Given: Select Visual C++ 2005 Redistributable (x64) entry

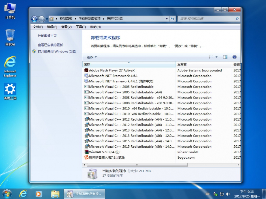Looking at the screenshot, I should tap(123, 92).
